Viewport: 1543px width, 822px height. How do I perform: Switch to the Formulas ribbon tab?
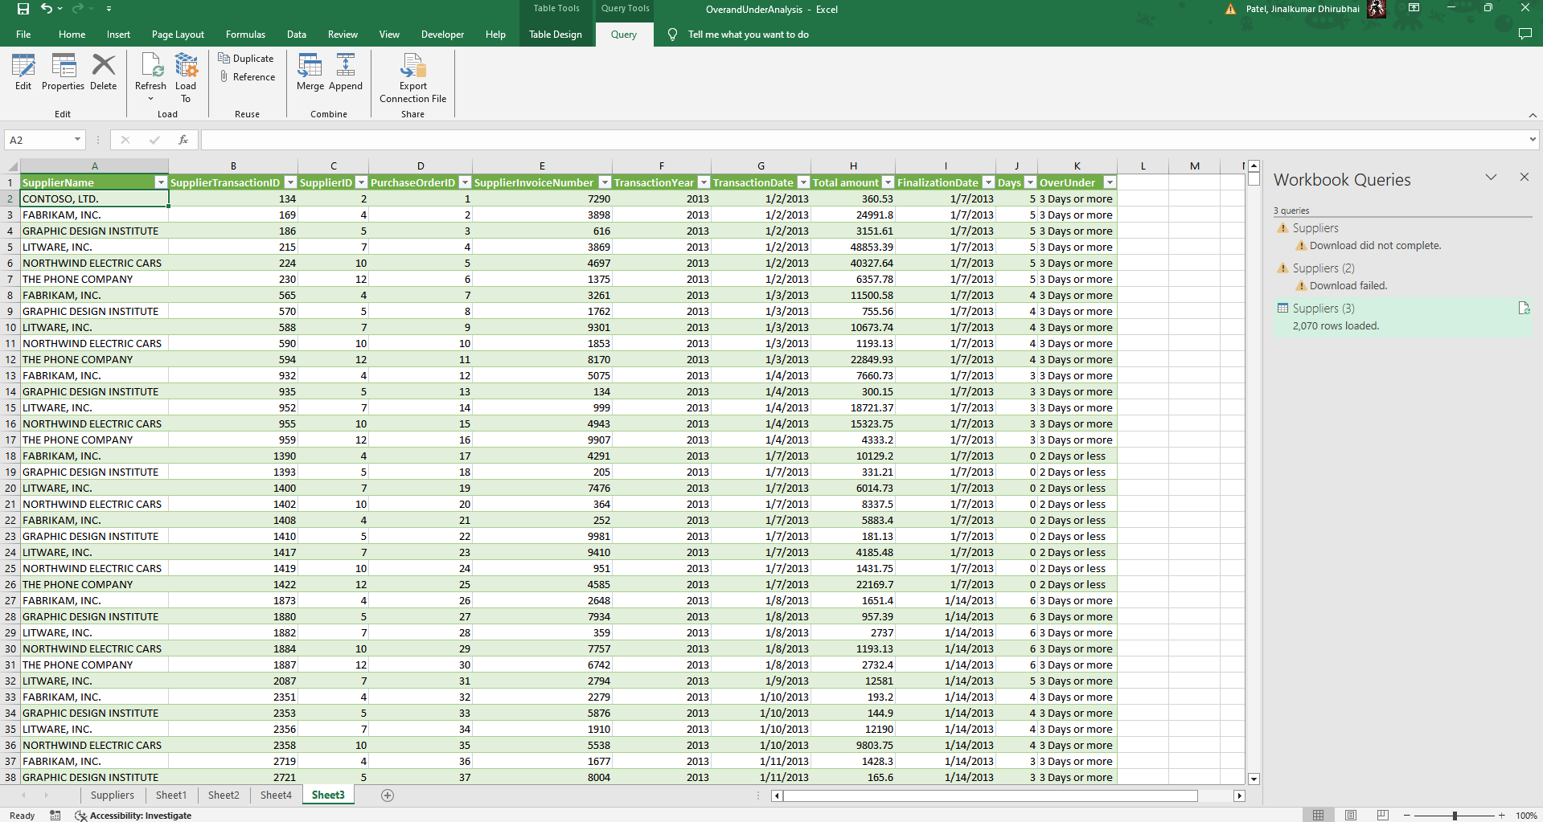245,35
